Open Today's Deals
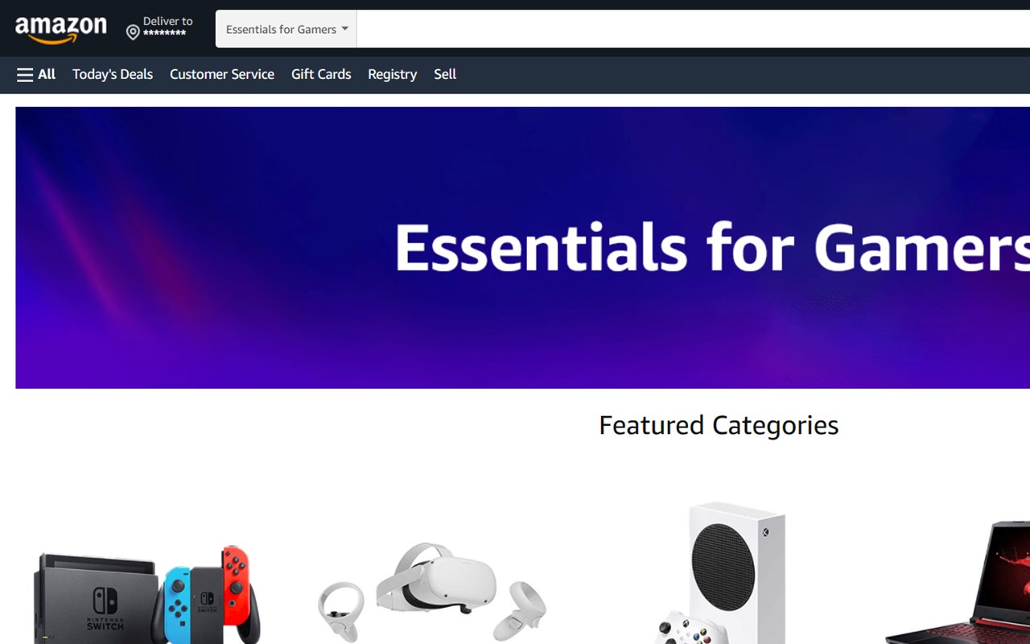1030x644 pixels. click(113, 74)
